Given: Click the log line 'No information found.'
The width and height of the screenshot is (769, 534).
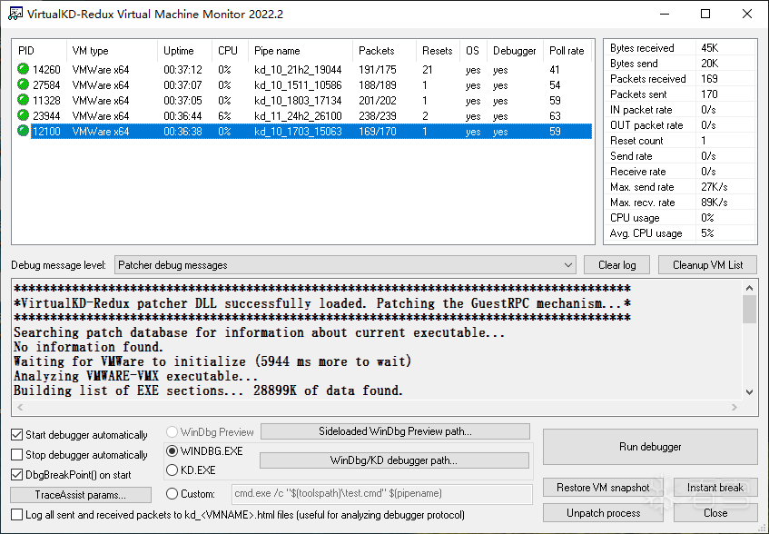Looking at the screenshot, I should (x=88, y=347).
